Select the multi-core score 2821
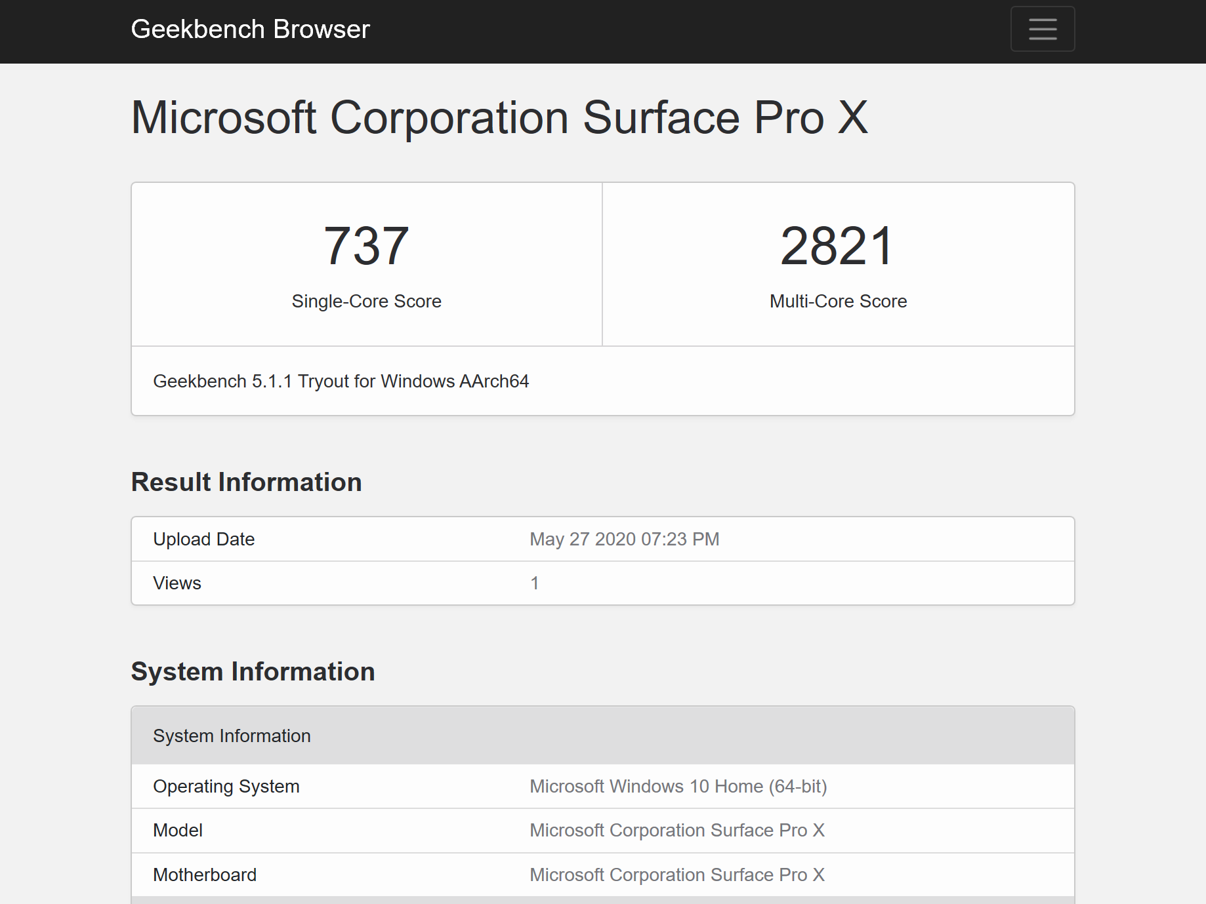Screen dimensions: 1206x904 coord(838,246)
